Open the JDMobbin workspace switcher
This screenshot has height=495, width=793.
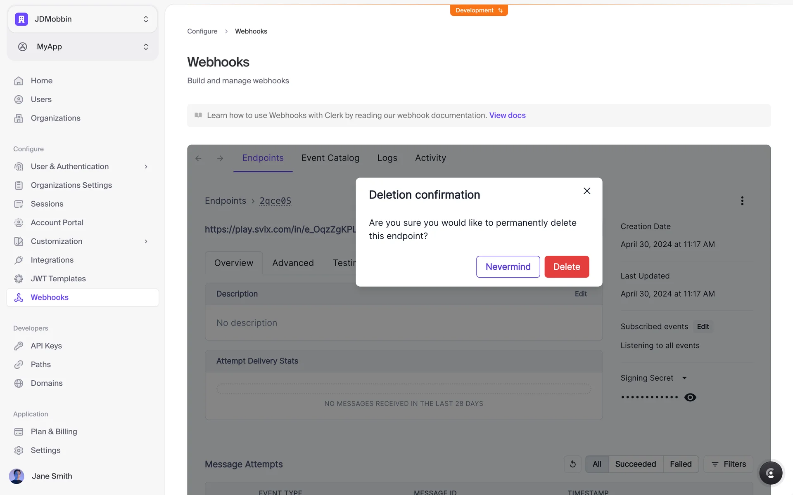click(x=83, y=19)
